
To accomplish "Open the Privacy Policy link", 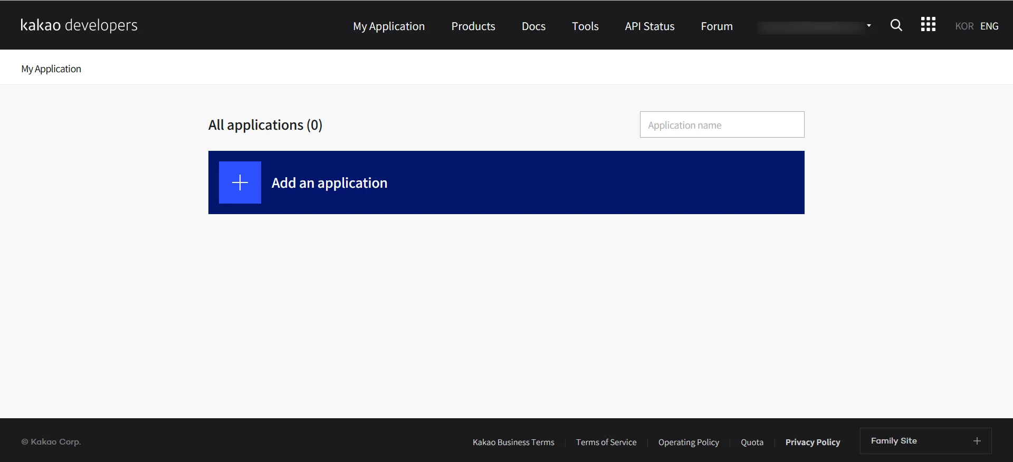I will 813,442.
